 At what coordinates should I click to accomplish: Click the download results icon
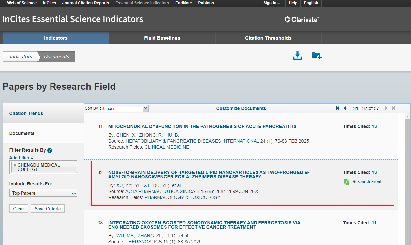[297, 56]
